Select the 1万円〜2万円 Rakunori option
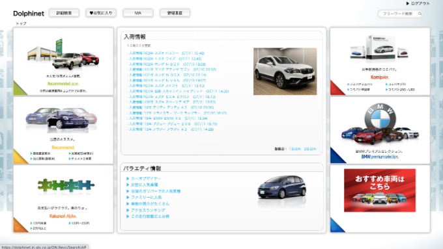Image resolution: width=443 pixels, height=249 pixels. tap(80, 224)
